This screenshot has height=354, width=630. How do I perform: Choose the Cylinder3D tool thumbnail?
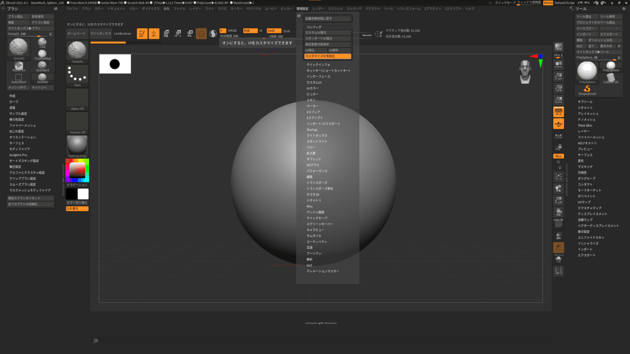(x=611, y=78)
